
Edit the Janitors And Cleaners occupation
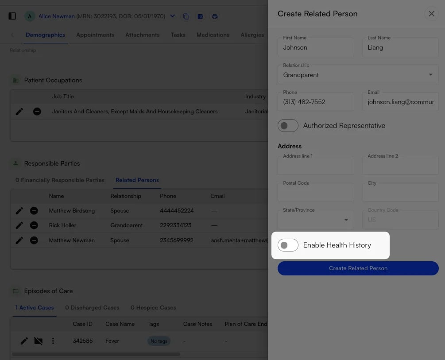point(19,112)
